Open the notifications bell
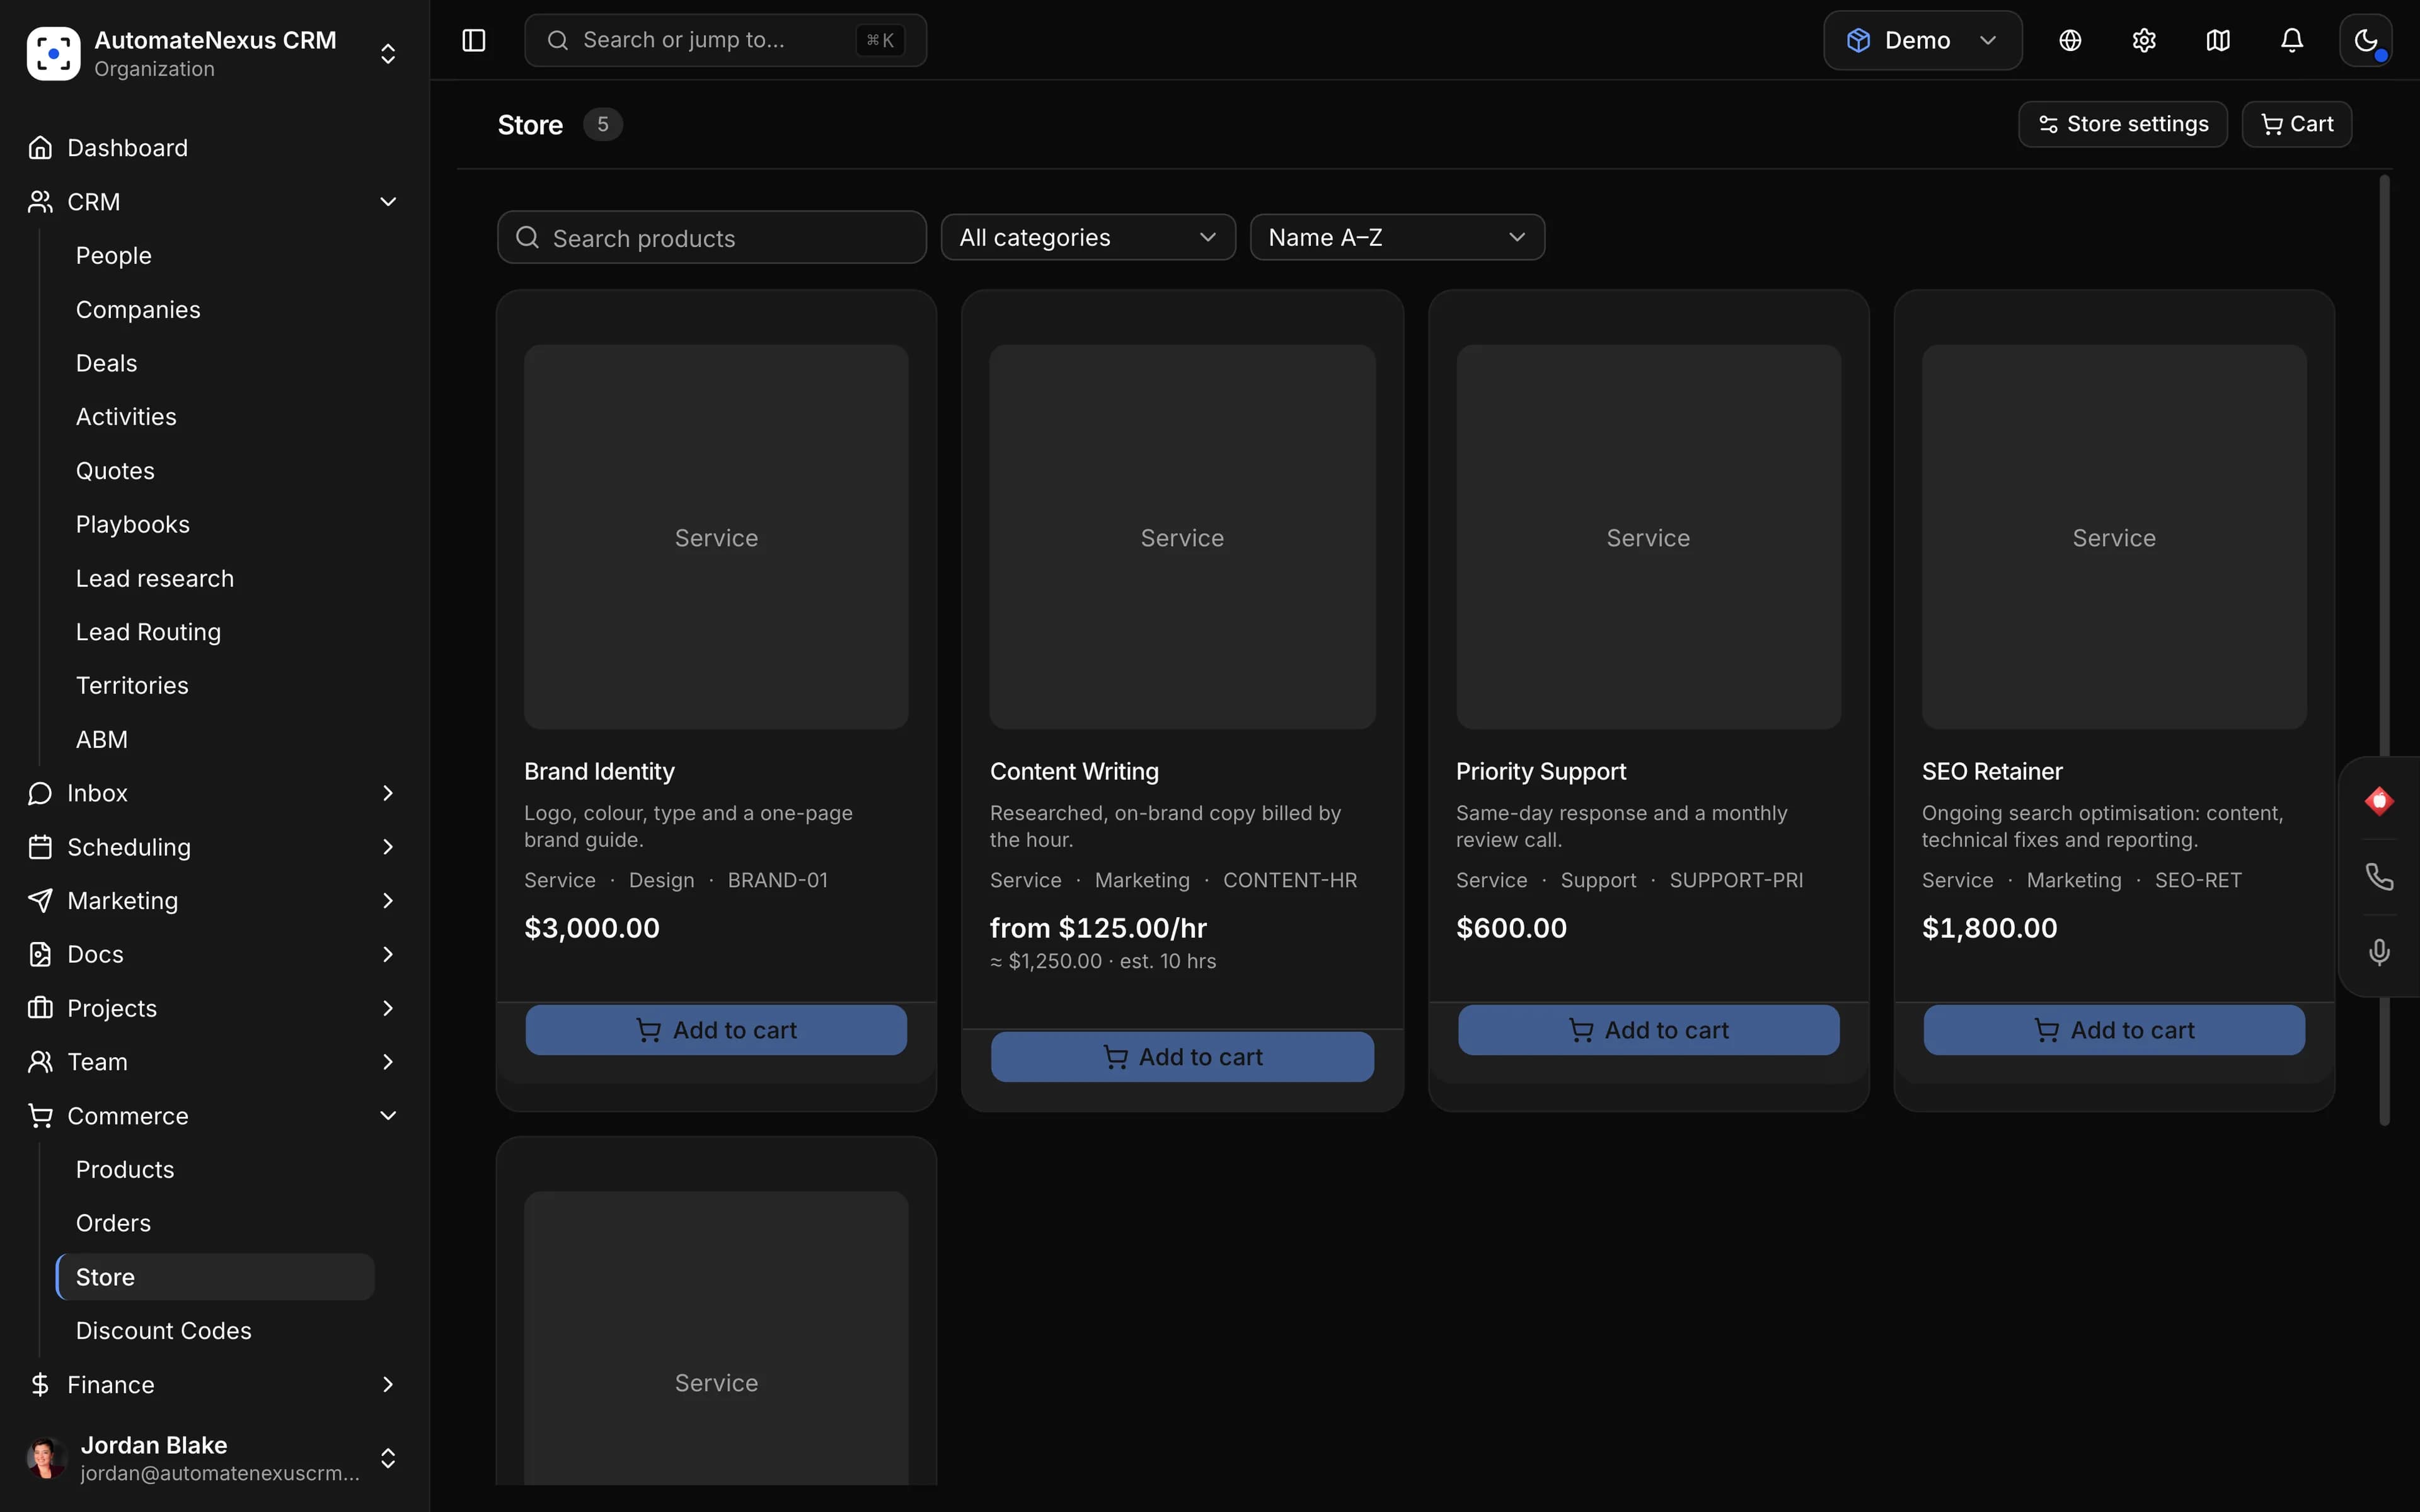Screen dimensions: 2420x1512 [2292, 40]
